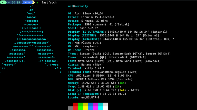Viewport: 197px width, 110px height.
Task: Click the Uptime value 5 hours, 37 mins
Action: [x=94, y=21]
